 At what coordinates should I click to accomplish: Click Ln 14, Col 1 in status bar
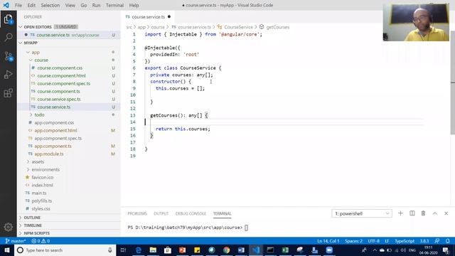(328, 241)
